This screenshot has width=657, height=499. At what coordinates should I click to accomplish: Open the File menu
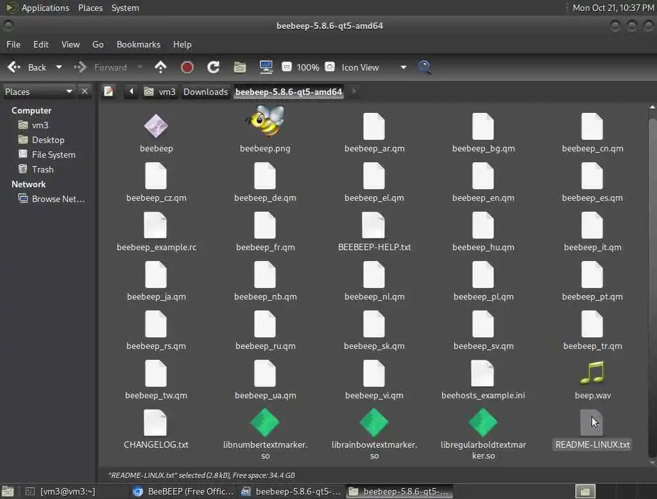[13, 44]
